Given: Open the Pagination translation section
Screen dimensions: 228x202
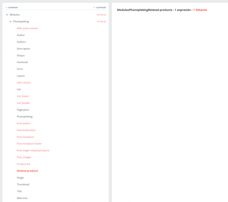Looking at the screenshot, I should (23, 110).
